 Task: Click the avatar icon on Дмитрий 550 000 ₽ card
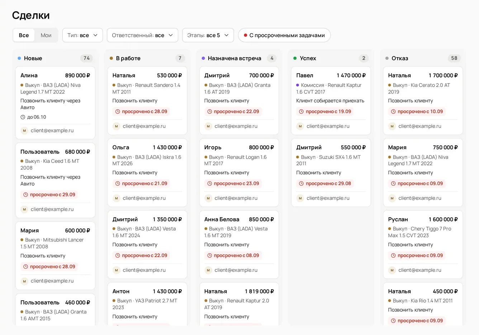300,198
